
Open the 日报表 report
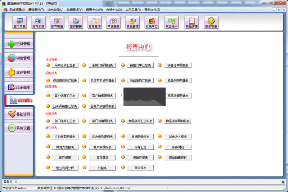pos(103,168)
